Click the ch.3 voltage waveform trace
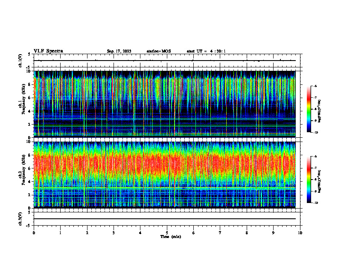338x261 pixels. coord(165,219)
